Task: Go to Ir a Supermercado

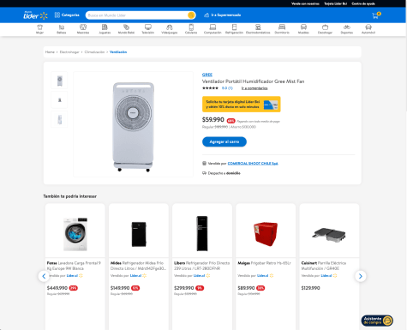Action: pos(223,15)
